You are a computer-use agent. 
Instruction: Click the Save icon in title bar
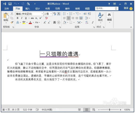(x=10, y=4)
